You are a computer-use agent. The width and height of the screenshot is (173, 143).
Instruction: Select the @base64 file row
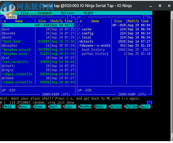(38, 33)
